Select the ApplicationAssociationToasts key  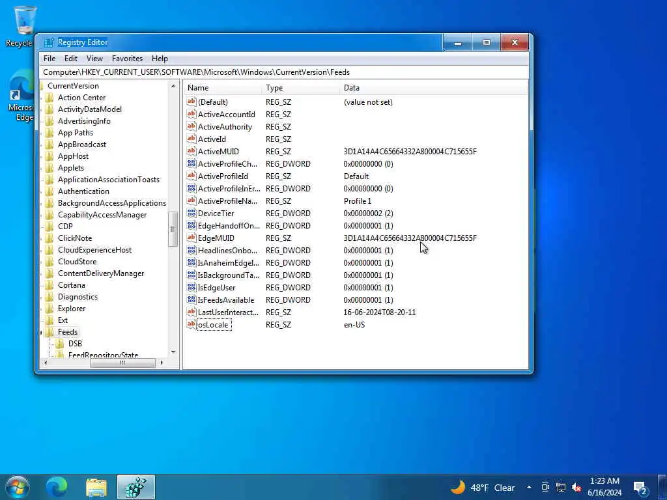click(x=109, y=180)
